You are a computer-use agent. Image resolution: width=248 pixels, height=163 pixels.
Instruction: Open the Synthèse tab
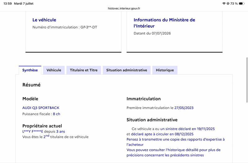tap(30, 70)
